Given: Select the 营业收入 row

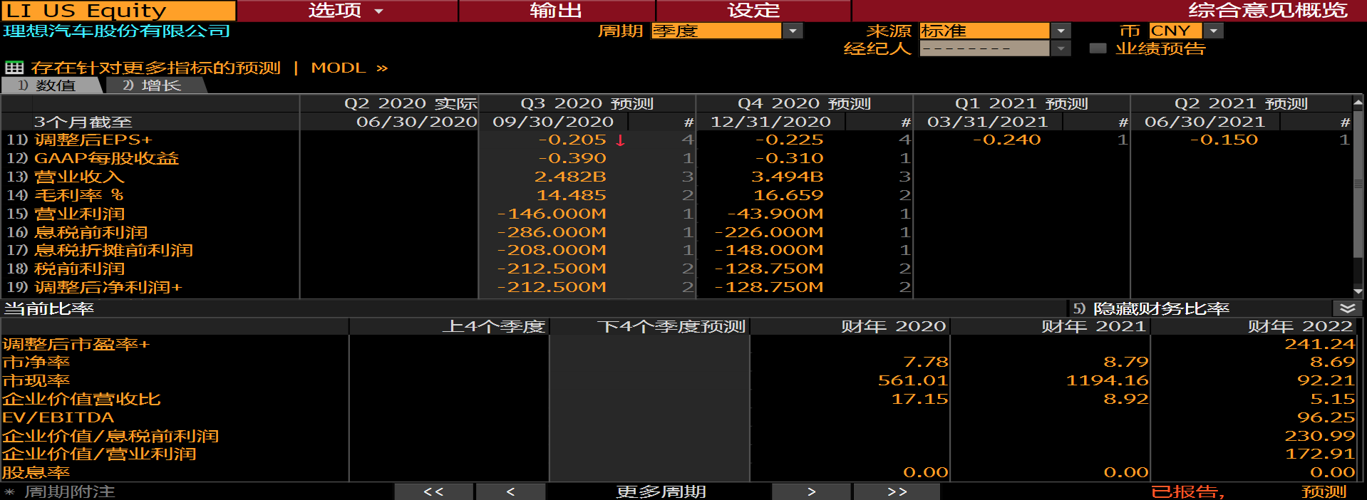Looking at the screenshot, I should [79, 177].
